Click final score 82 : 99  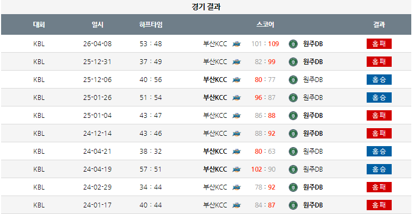click(265, 62)
